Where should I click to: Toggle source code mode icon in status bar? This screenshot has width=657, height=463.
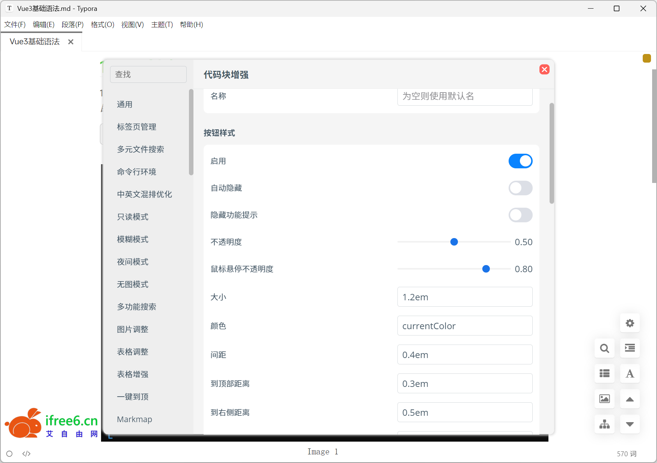click(26, 454)
